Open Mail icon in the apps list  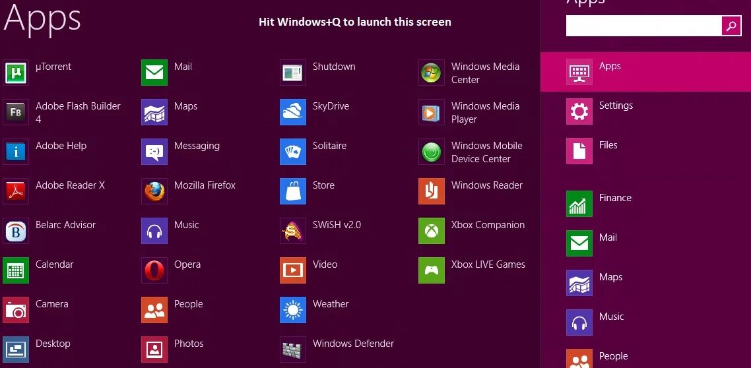pos(154,73)
